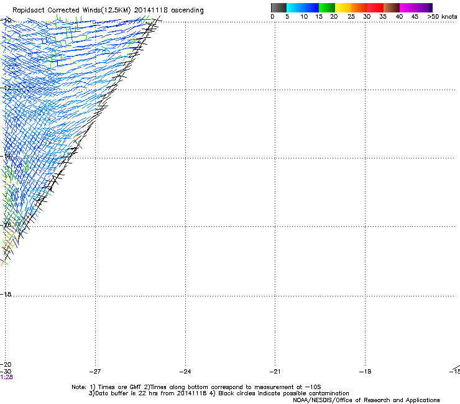Click the word 'ascending' in the title
The width and height of the screenshot is (460, 404).
point(187,11)
